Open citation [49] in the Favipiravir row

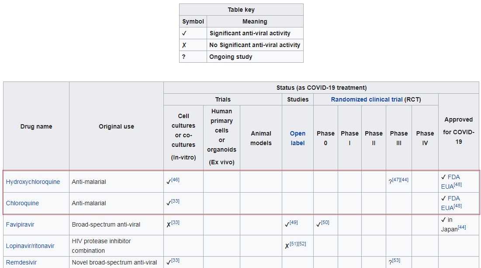click(294, 222)
